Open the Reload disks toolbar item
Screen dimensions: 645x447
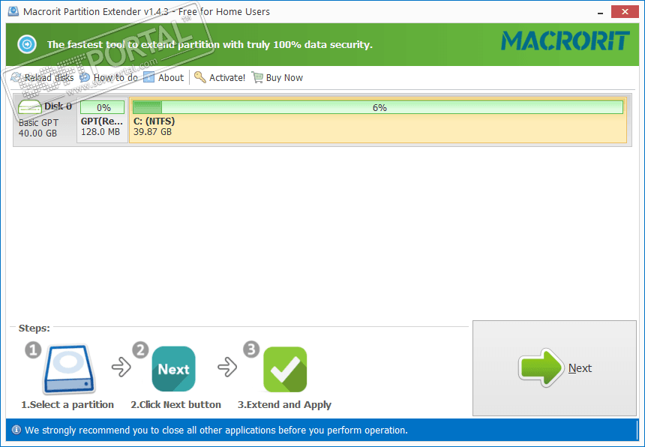tap(42, 77)
